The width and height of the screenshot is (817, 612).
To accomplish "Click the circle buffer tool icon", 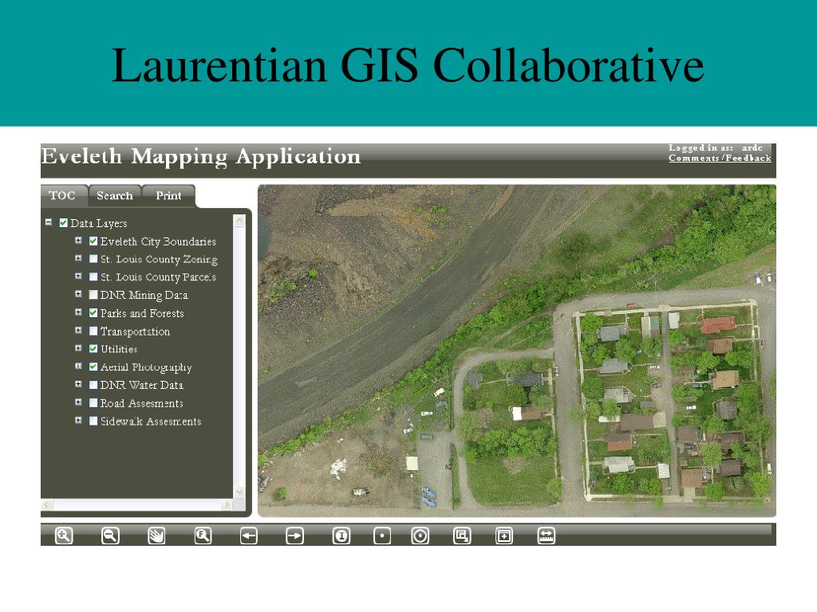I will (x=420, y=535).
